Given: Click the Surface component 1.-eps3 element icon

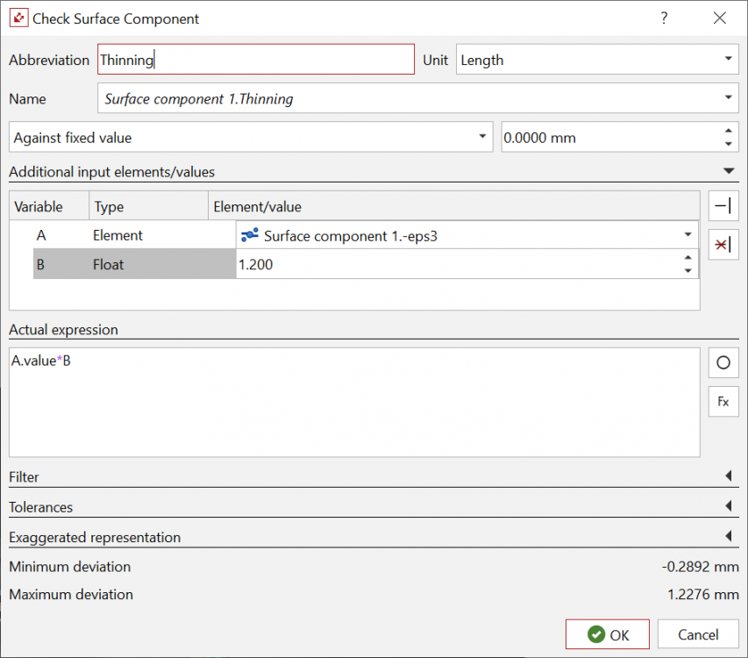Looking at the screenshot, I should tap(249, 235).
